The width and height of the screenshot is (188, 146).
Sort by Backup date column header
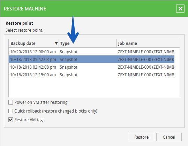tap(34, 43)
